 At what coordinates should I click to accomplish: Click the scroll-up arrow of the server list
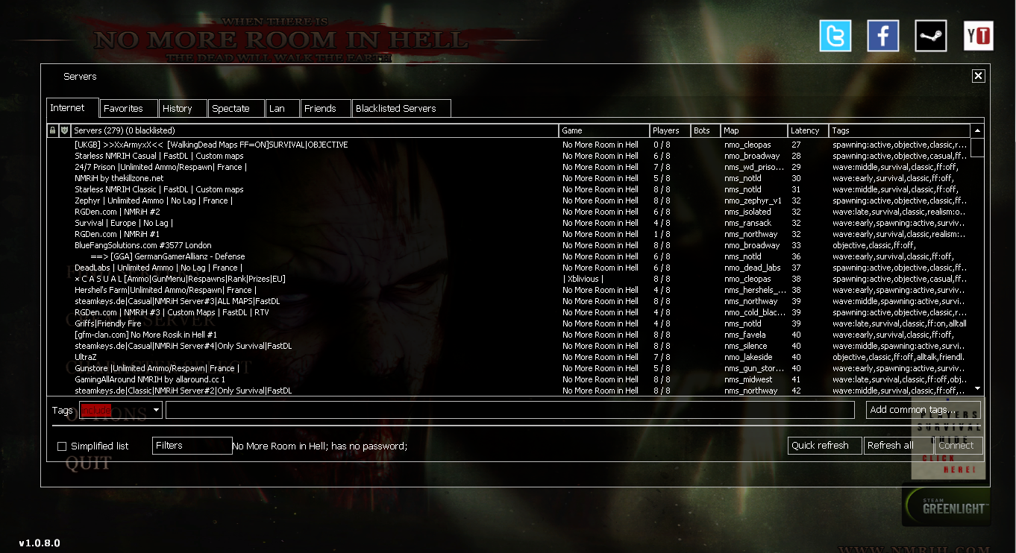(977, 130)
